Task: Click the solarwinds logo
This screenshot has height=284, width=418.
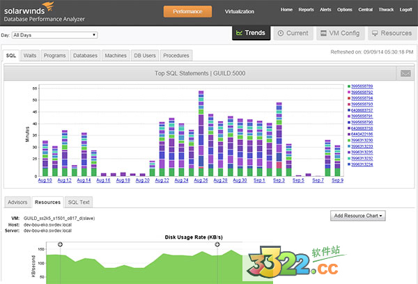Action: pyautogui.click(x=29, y=8)
